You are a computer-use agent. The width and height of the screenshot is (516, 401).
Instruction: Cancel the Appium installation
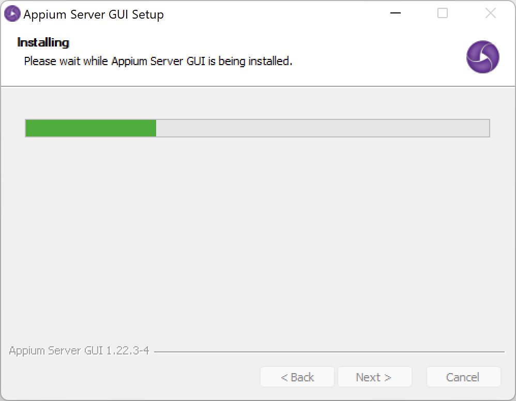[x=463, y=377]
